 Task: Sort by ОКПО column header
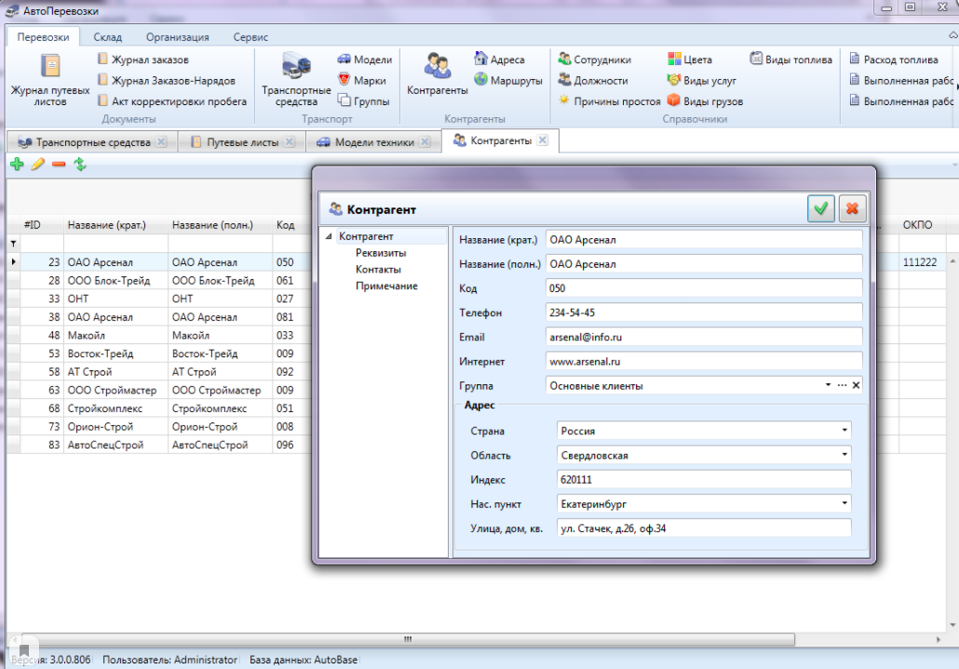(x=923, y=225)
